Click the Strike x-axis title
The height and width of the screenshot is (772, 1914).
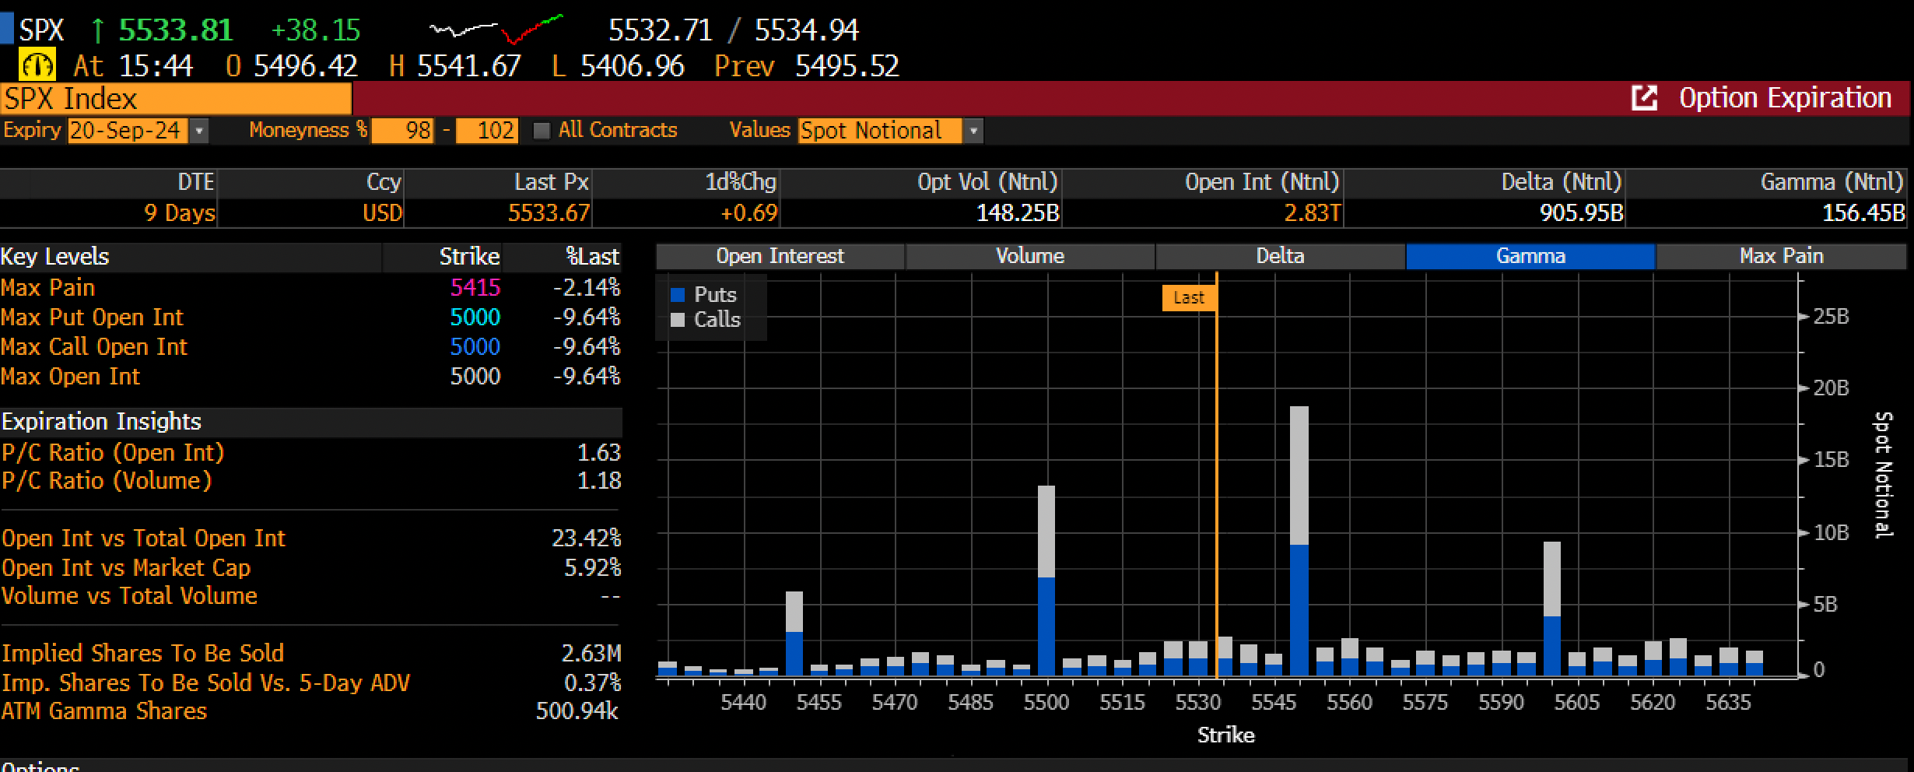pos(1226,735)
